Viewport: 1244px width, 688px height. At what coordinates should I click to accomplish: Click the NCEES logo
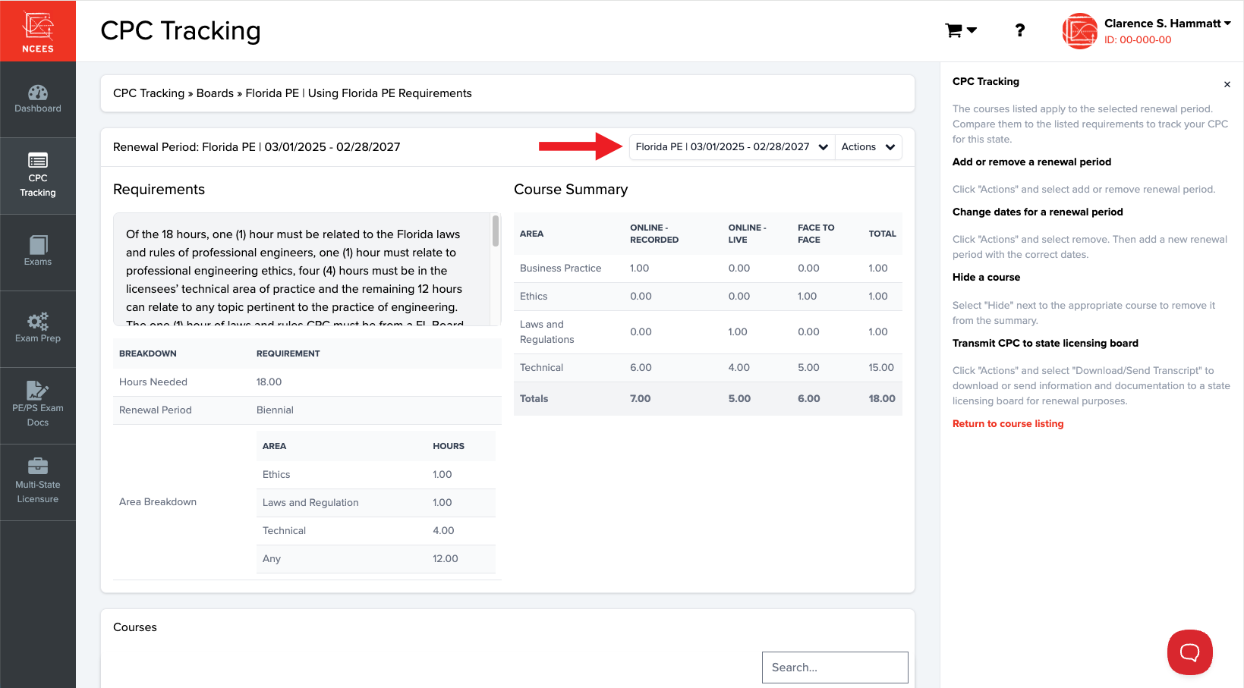pyautogui.click(x=38, y=31)
